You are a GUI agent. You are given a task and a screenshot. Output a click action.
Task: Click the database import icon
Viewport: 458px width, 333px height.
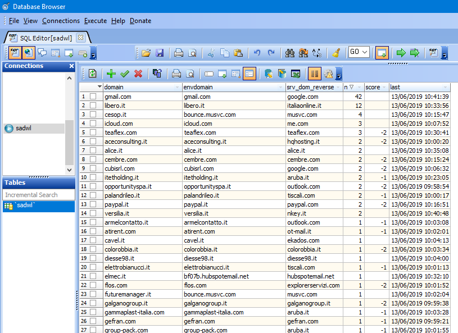(x=282, y=74)
